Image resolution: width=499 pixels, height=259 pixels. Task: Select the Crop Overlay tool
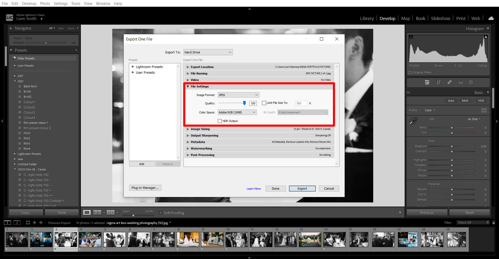pos(439,82)
